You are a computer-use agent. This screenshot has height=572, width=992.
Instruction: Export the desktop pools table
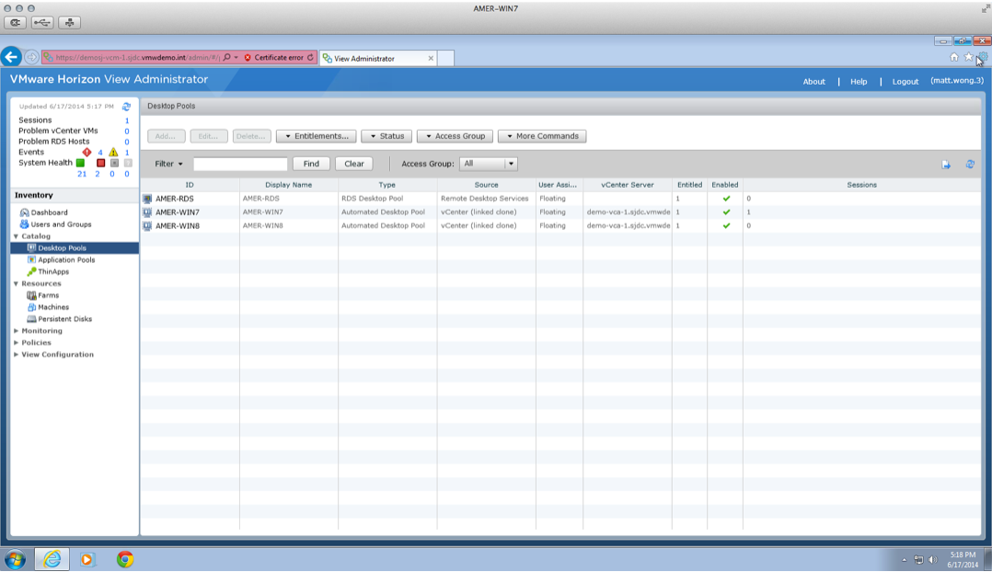[x=946, y=165]
